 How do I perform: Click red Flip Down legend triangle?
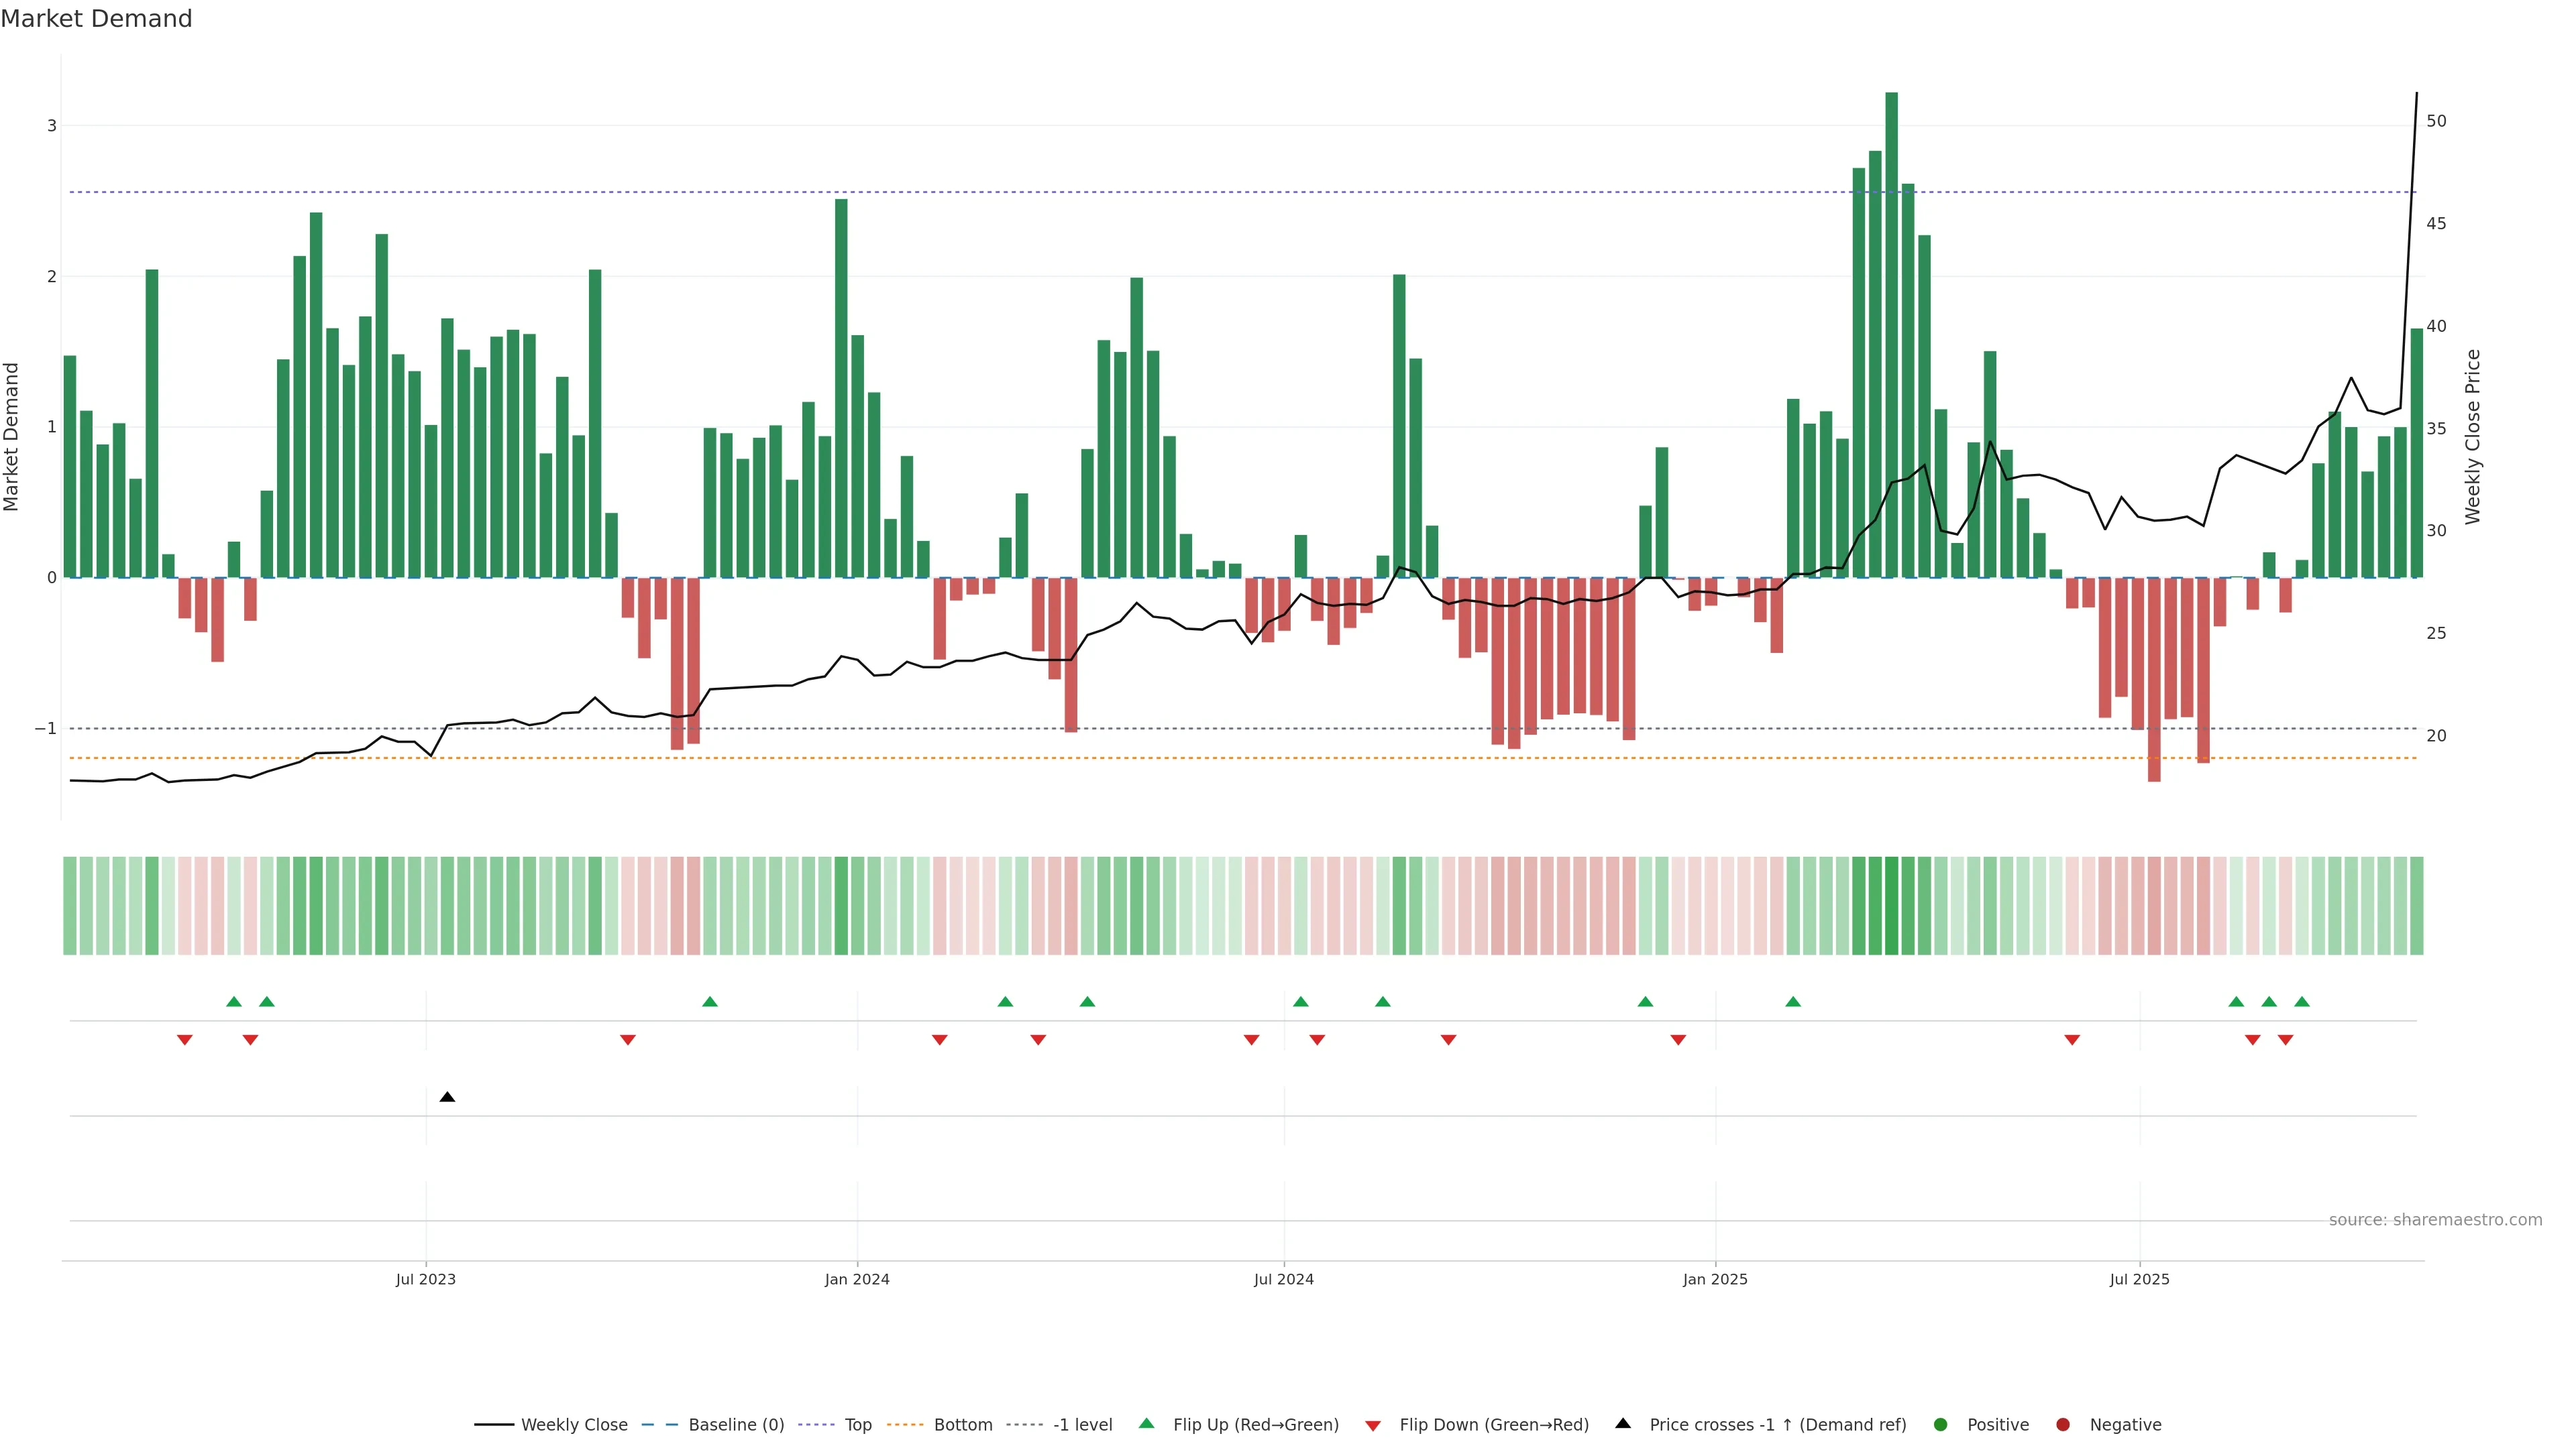point(1373,1425)
